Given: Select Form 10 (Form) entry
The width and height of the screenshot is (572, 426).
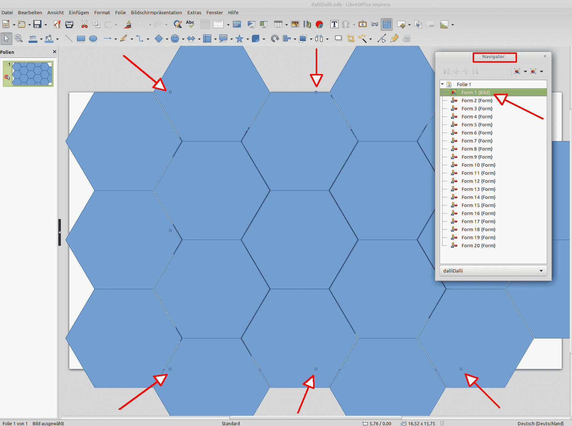Looking at the screenshot, I should tap(493, 165).
